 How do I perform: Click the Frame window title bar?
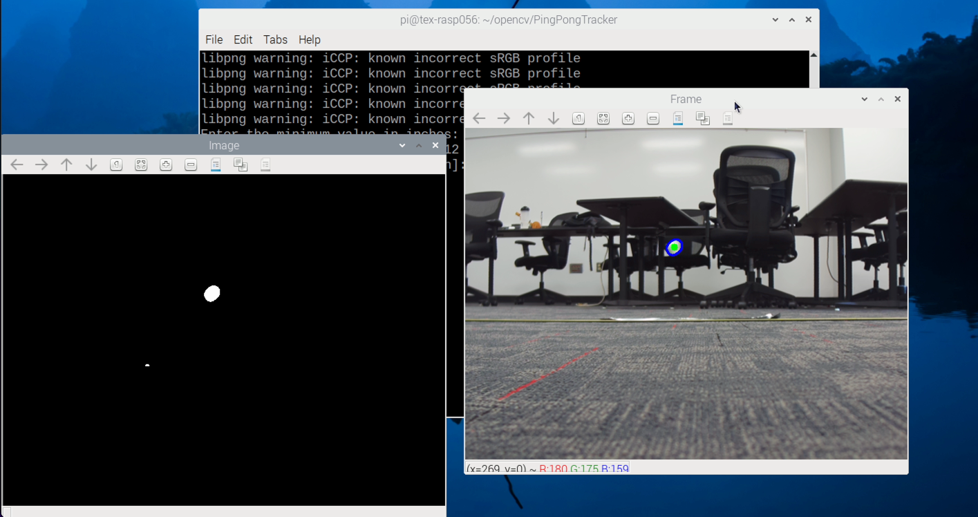pyautogui.click(x=686, y=99)
